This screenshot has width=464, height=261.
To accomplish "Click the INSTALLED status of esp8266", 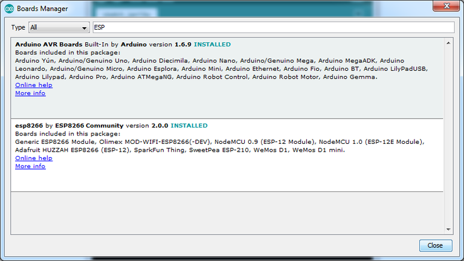I will [x=189, y=126].
